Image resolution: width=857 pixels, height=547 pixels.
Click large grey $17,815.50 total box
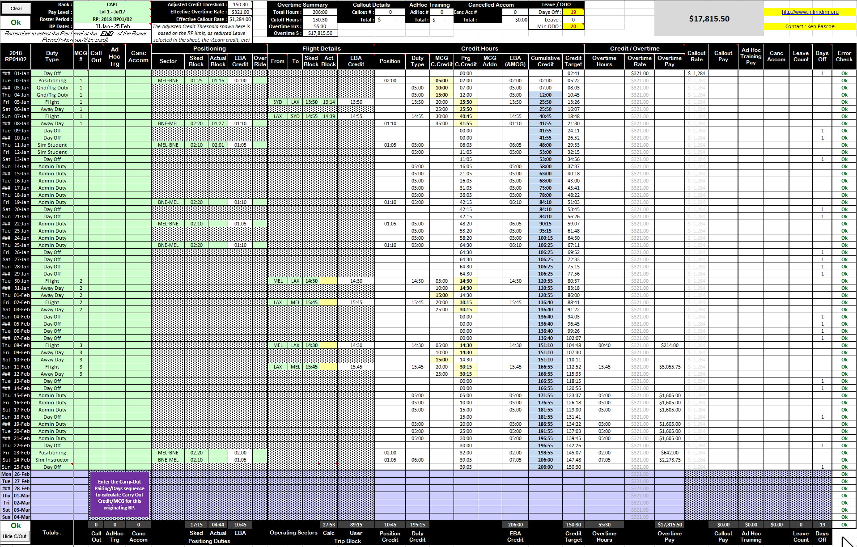(x=709, y=19)
